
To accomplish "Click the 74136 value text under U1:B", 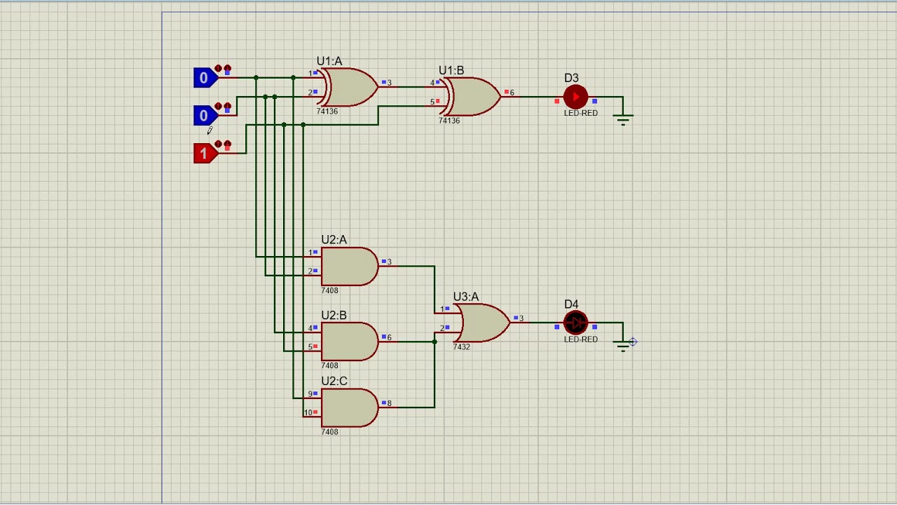I will pos(449,121).
